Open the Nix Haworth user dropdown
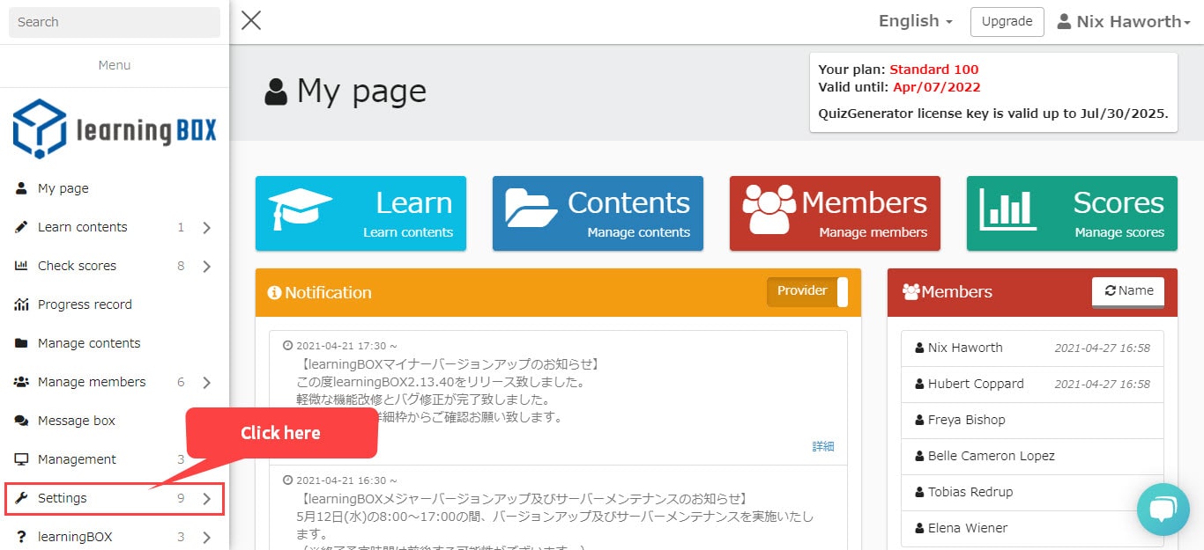 point(1124,22)
